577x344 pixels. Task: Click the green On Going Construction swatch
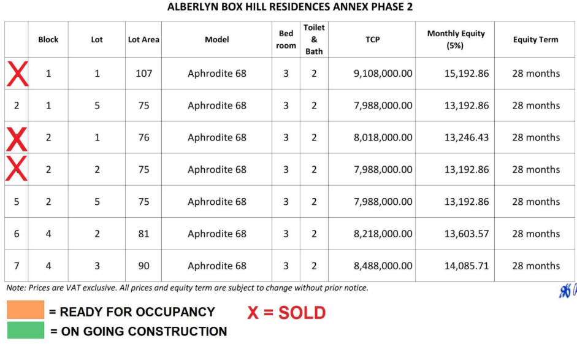pyautogui.click(x=25, y=331)
